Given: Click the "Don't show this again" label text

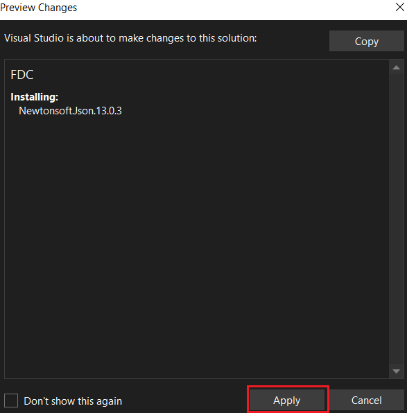Looking at the screenshot, I should coord(73,401).
